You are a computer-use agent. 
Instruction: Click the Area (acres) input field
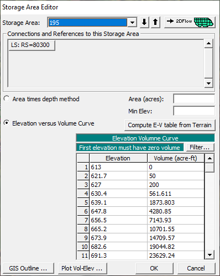(x=194, y=99)
